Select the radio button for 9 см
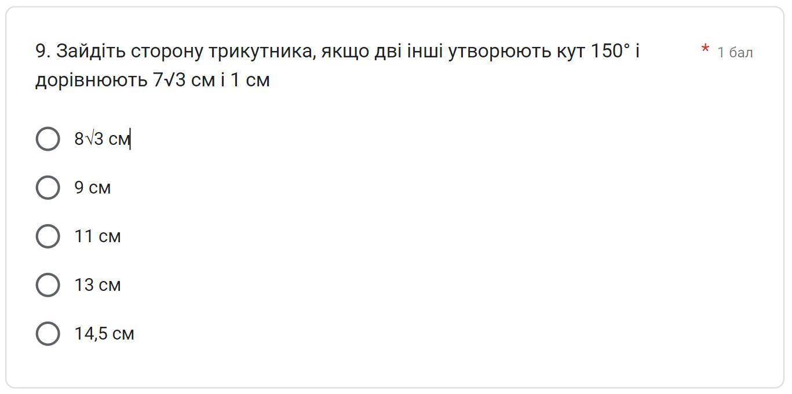The height and width of the screenshot is (394, 792). pos(48,188)
